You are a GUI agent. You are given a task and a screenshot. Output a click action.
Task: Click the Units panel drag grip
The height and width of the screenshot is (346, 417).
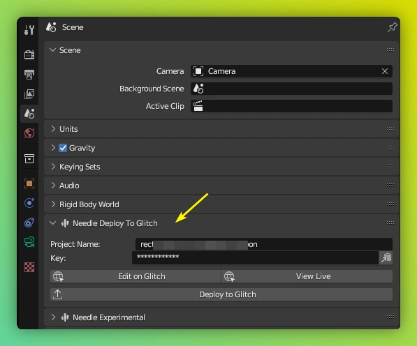(390, 129)
